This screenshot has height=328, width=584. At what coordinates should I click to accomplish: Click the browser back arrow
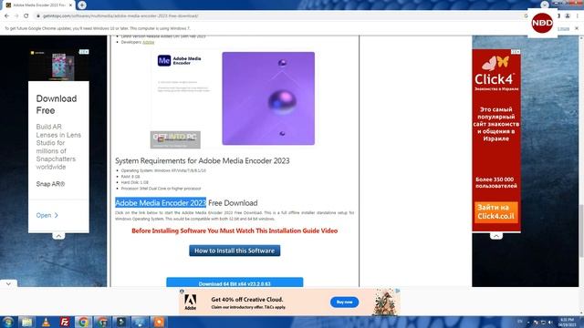pyautogui.click(x=6, y=16)
